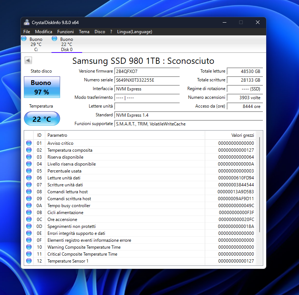Click the Versione firmware field
299x295 pixels.
[147, 71]
